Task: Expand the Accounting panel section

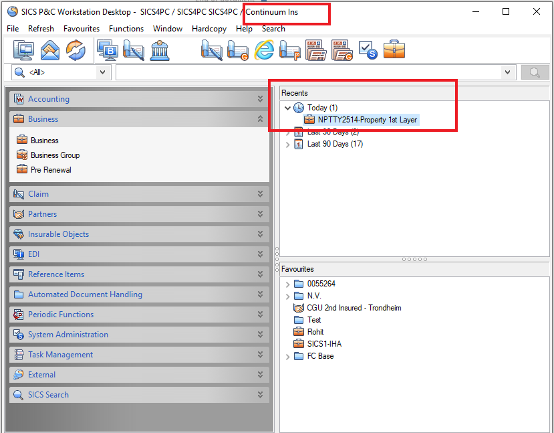Action: [x=260, y=99]
